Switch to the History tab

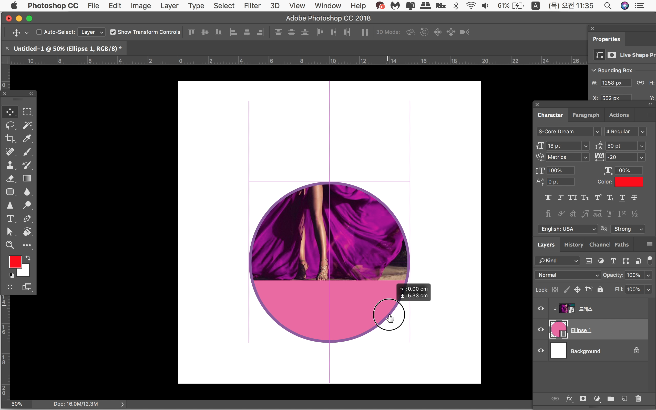(573, 244)
